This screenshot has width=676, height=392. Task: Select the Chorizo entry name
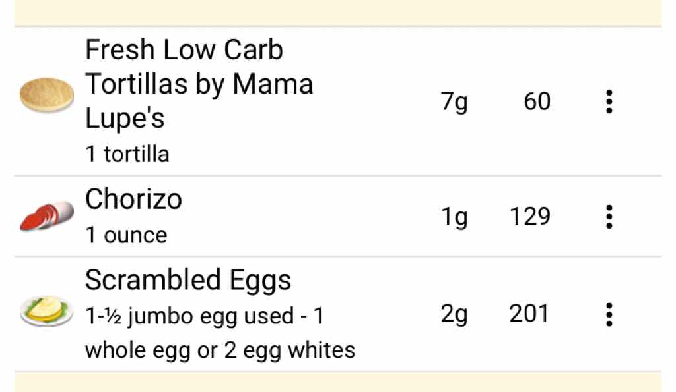[133, 199]
